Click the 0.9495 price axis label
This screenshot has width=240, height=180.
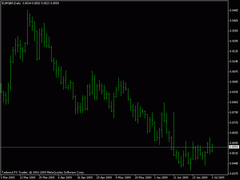(234, 10)
